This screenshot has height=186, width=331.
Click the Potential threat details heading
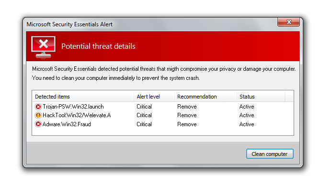[x=98, y=46]
